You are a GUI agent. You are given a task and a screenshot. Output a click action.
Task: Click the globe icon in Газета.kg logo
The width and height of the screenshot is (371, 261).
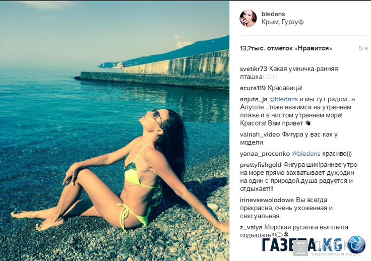click(x=356, y=244)
